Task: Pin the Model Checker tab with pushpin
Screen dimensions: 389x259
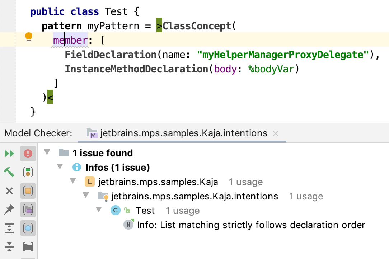Action: (9, 209)
